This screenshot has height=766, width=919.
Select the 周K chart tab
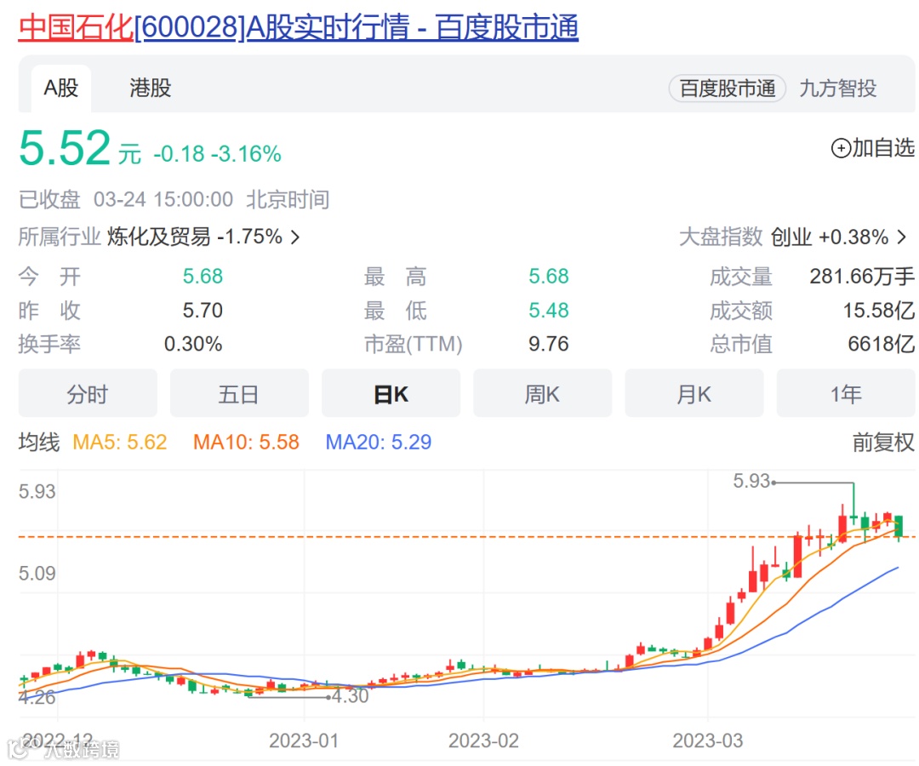coord(543,394)
